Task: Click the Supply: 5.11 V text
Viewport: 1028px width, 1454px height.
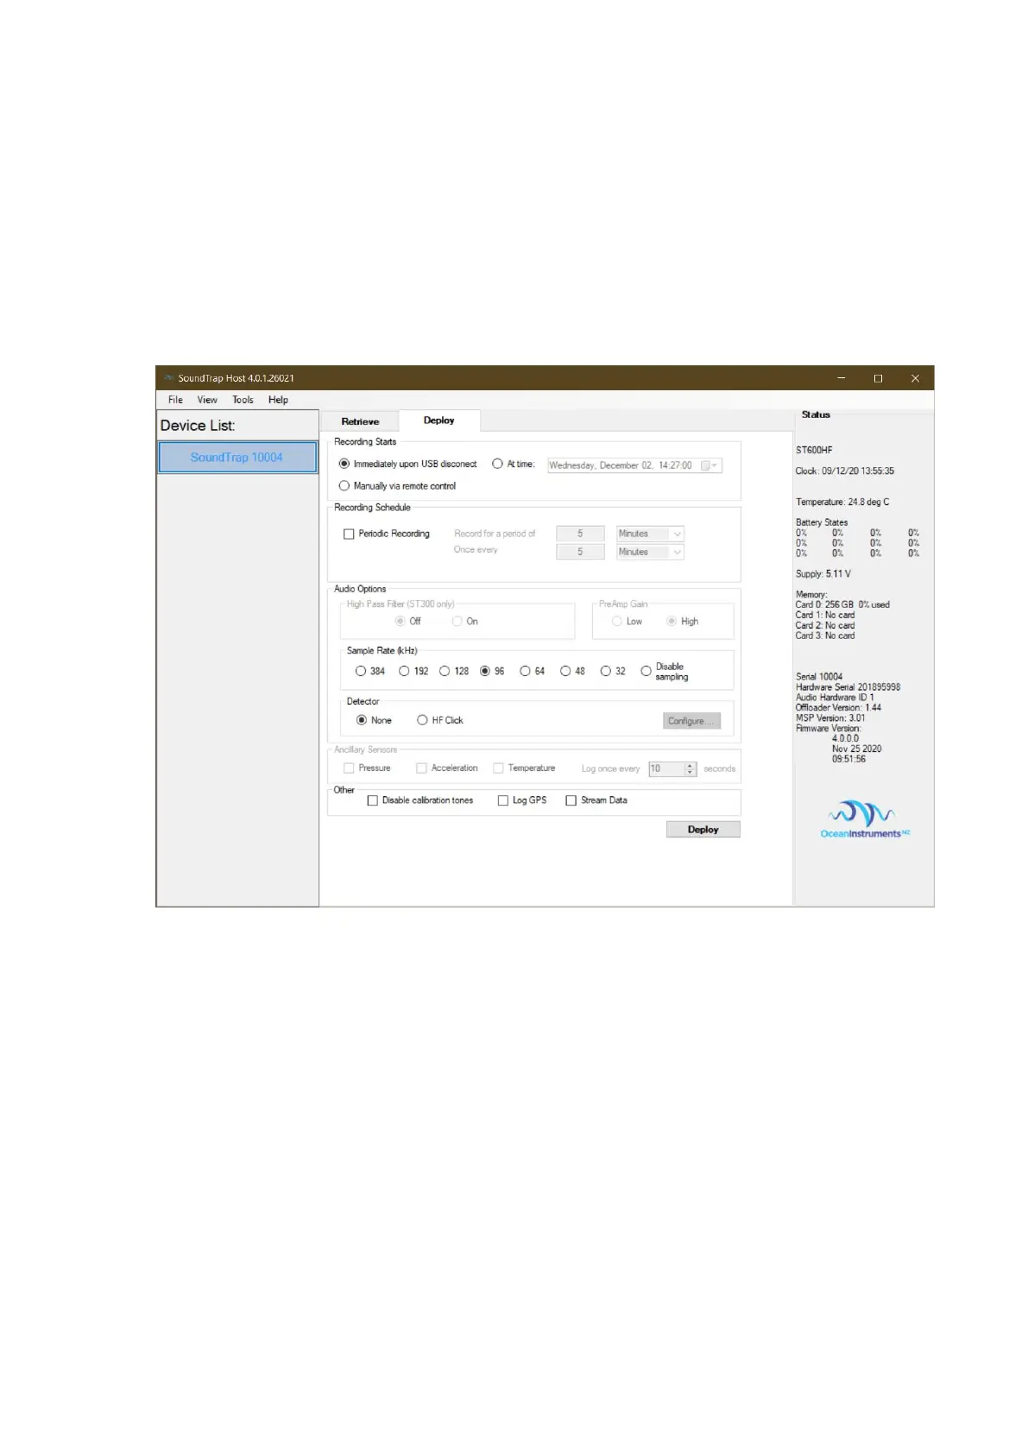Action: [x=823, y=574]
